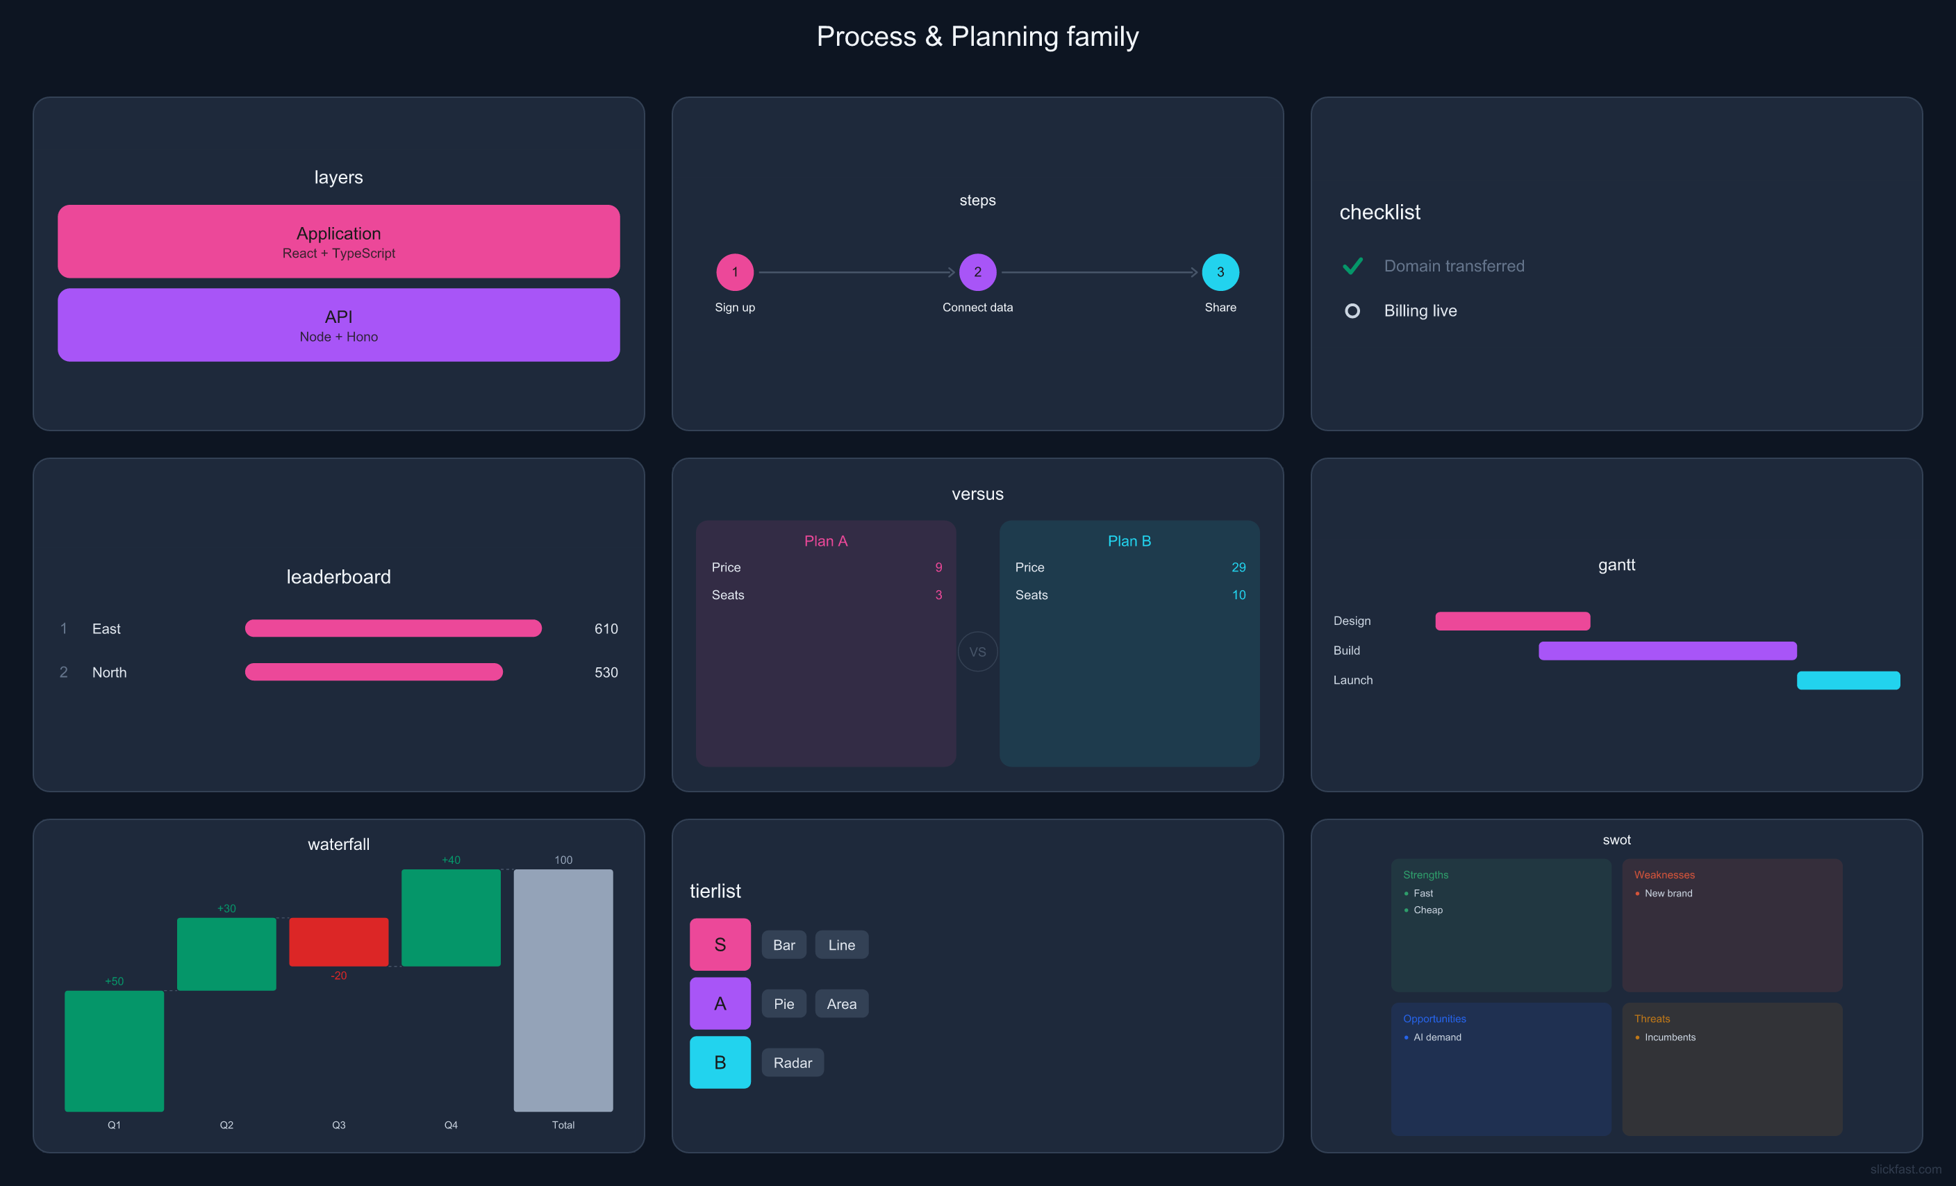Click the Launch row label in gantt
The height and width of the screenshot is (1186, 1956).
1352,680
